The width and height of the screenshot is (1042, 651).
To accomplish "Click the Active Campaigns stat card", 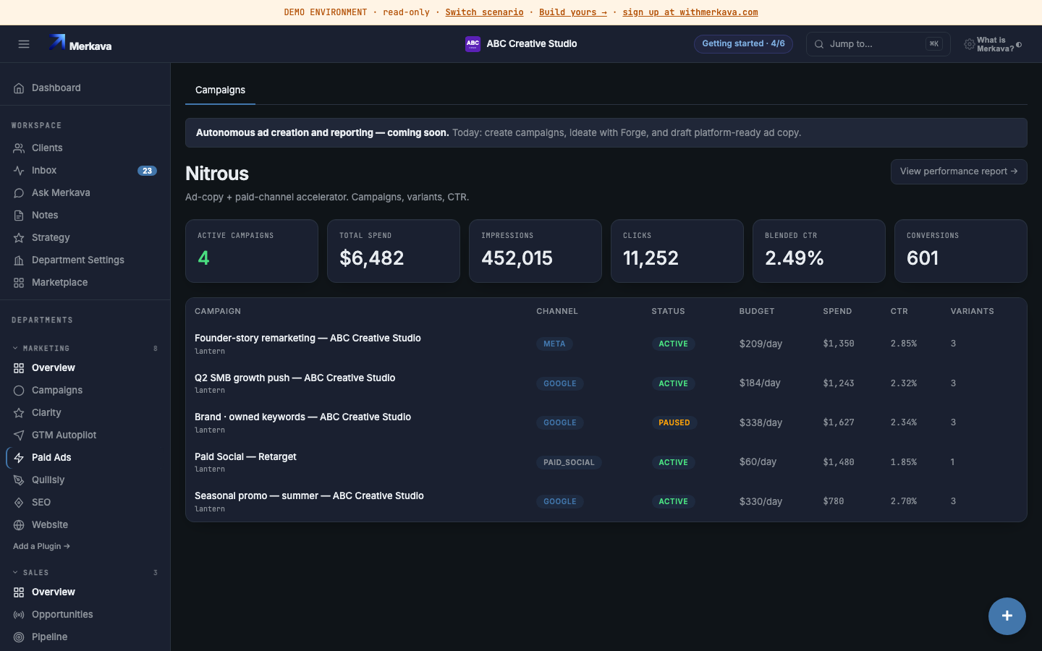I will [x=252, y=251].
